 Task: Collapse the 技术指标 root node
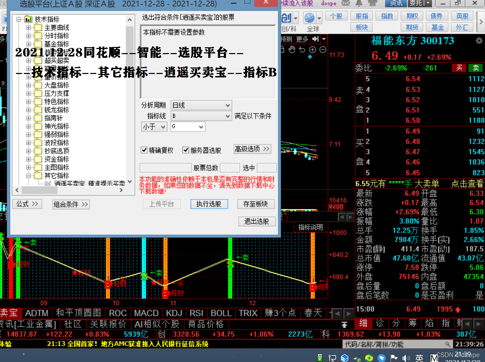19,19
